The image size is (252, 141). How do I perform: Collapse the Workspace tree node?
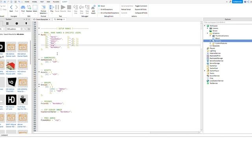[x=205, y=26]
